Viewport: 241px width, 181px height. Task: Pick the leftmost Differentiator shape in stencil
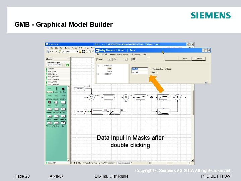pos(49,116)
